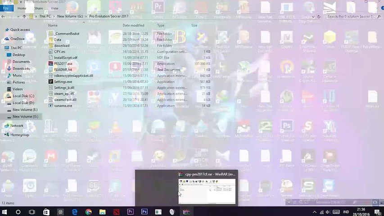The width and height of the screenshot is (384, 216).
Task: Open OneDrive in navigation pane
Action: coord(17,39)
